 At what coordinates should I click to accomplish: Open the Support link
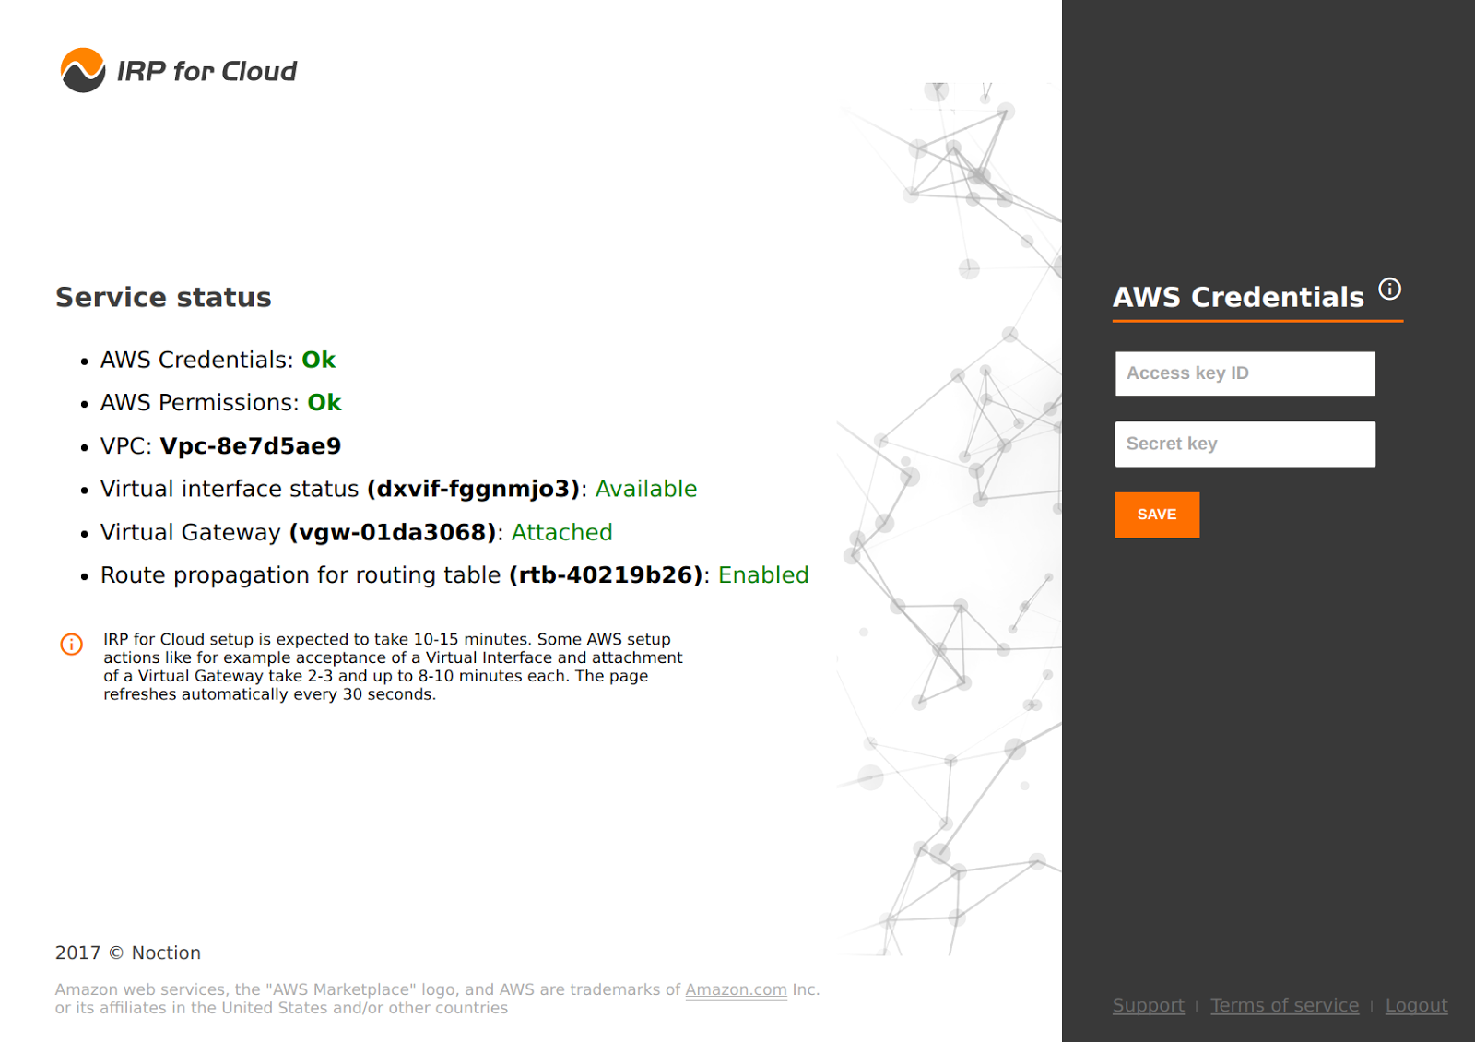point(1148,1005)
